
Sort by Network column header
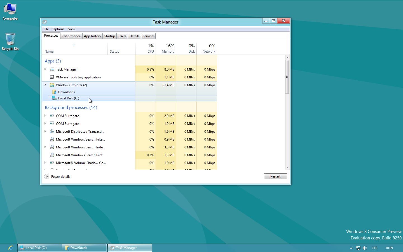(x=207, y=48)
